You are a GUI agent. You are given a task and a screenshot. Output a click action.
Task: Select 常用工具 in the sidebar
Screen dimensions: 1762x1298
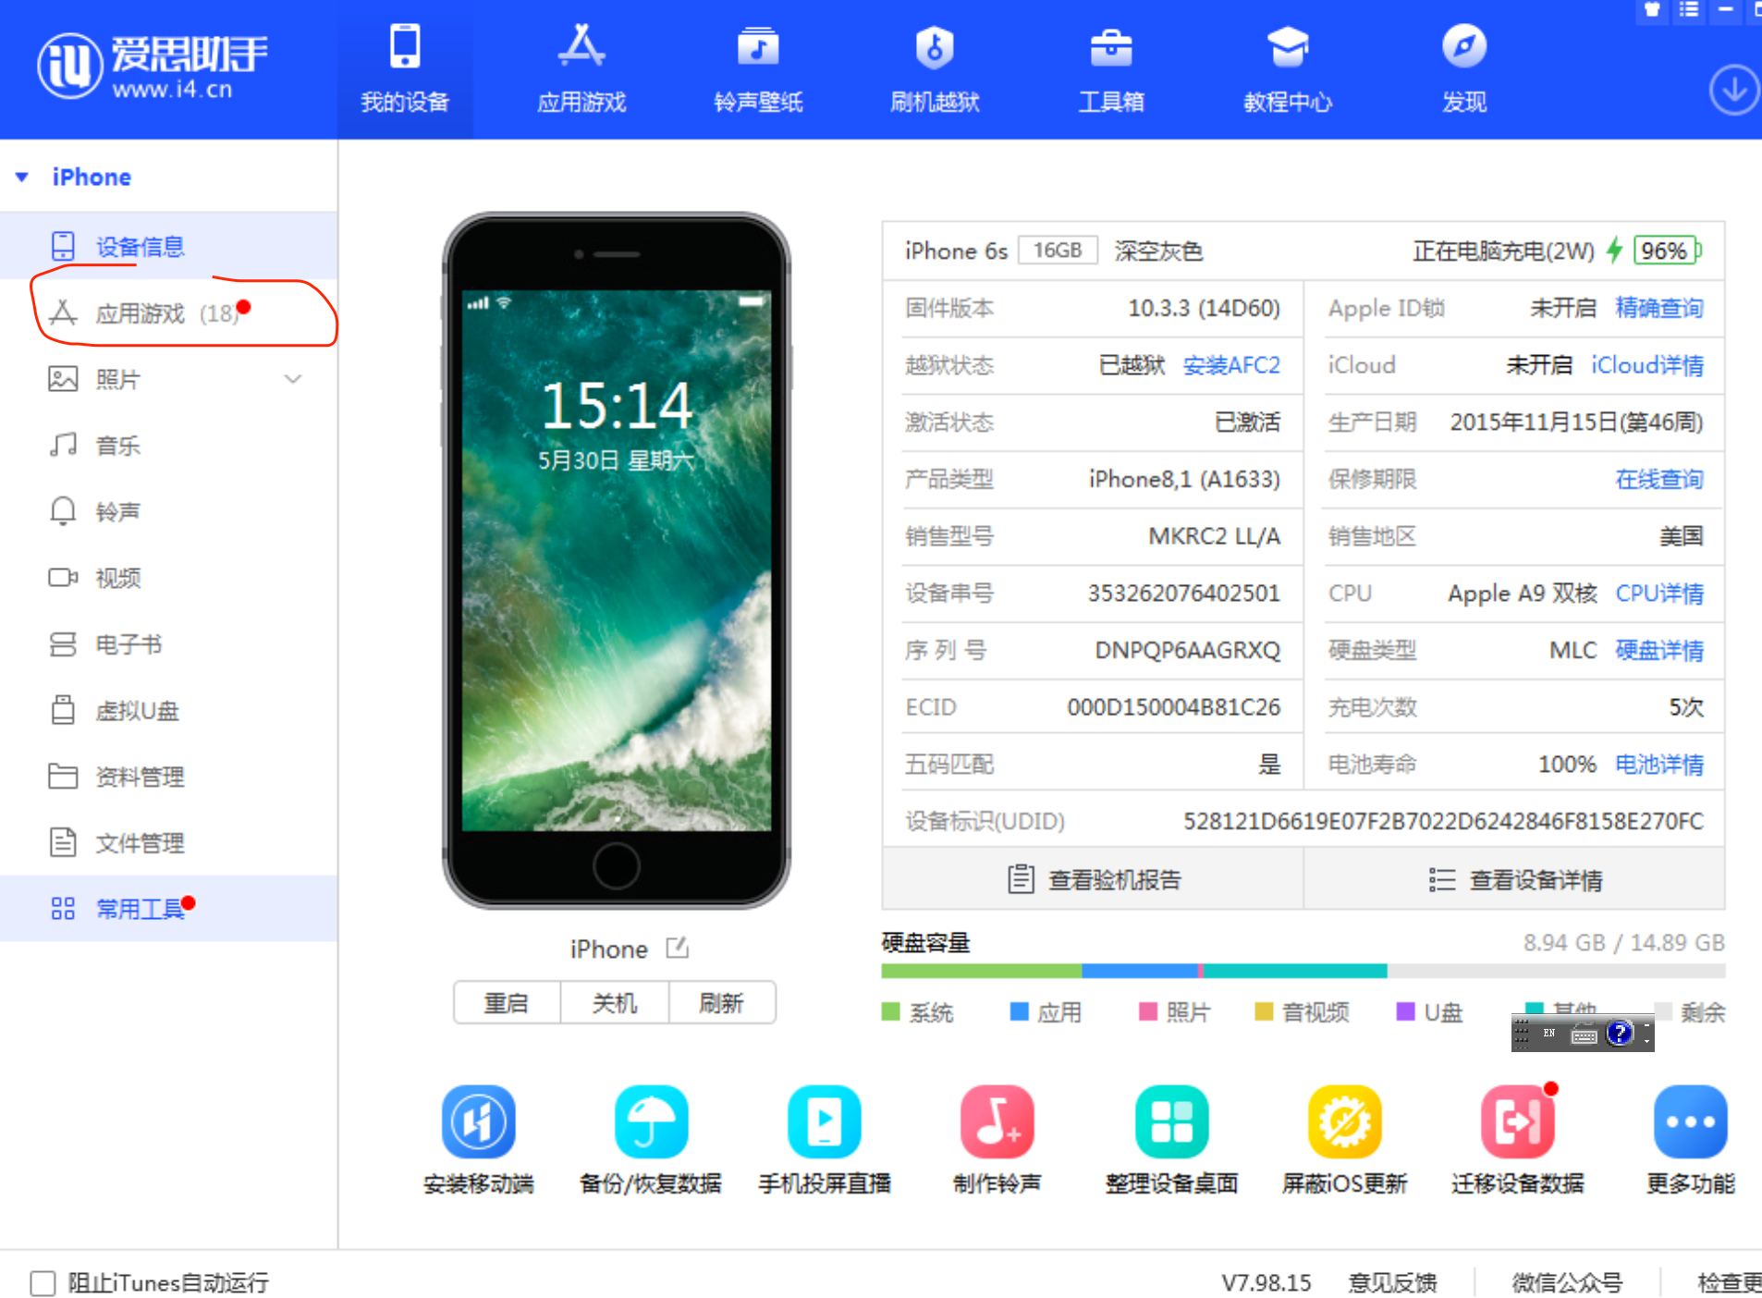168,909
